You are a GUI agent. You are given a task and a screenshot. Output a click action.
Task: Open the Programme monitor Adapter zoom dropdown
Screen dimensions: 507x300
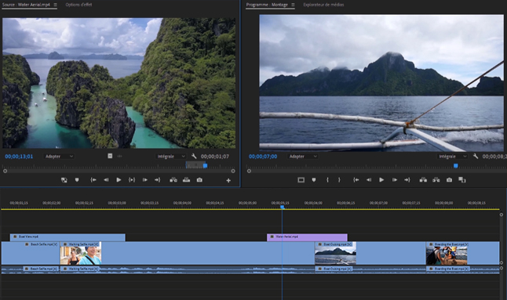[303, 157]
